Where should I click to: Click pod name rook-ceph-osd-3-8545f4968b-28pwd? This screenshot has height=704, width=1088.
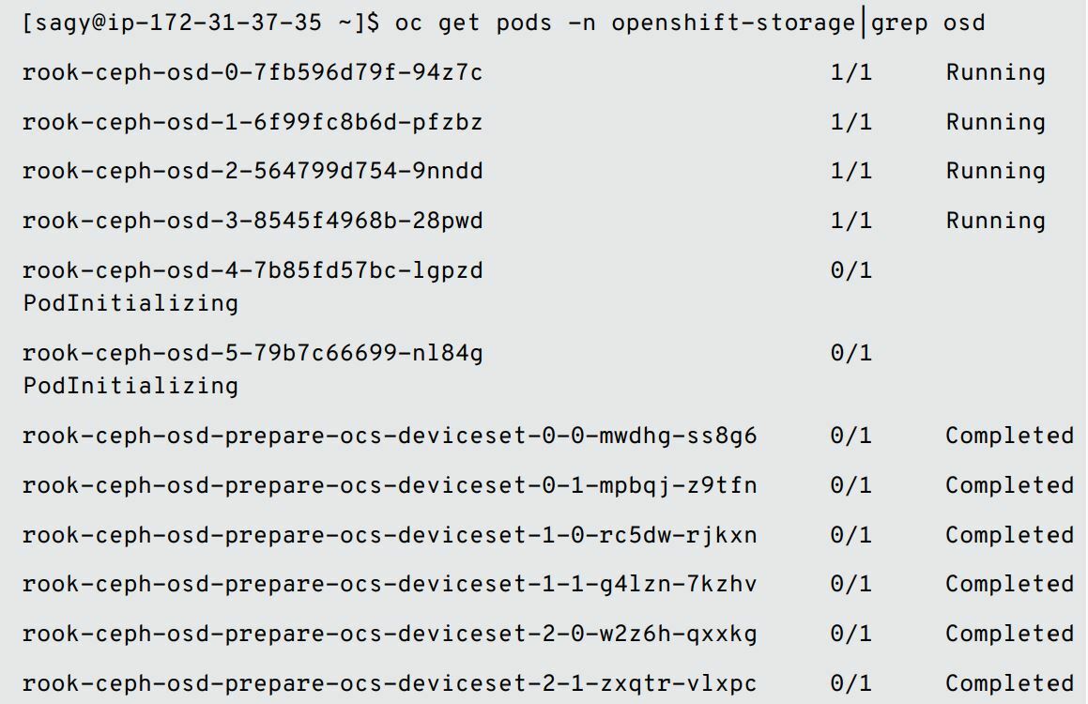coord(253,221)
